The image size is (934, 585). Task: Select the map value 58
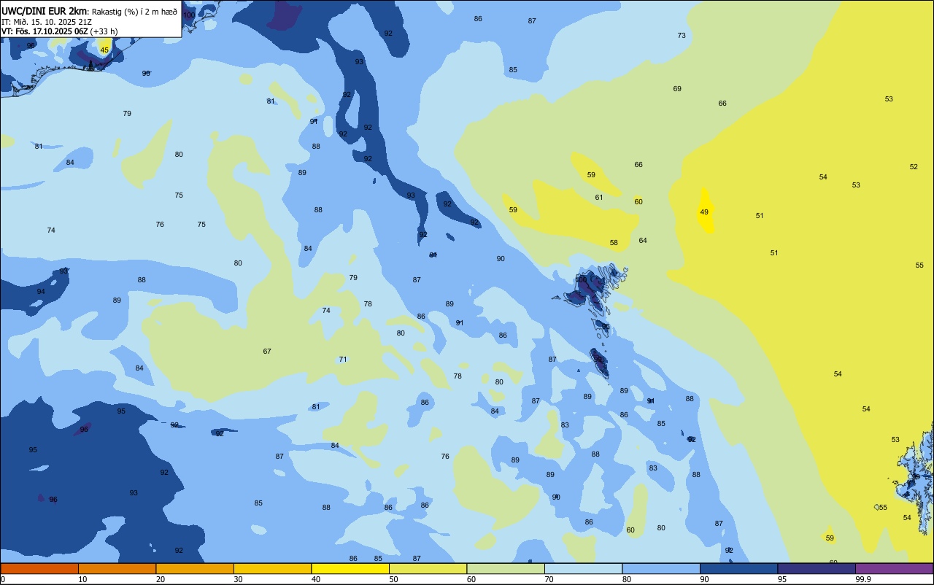[x=614, y=242]
